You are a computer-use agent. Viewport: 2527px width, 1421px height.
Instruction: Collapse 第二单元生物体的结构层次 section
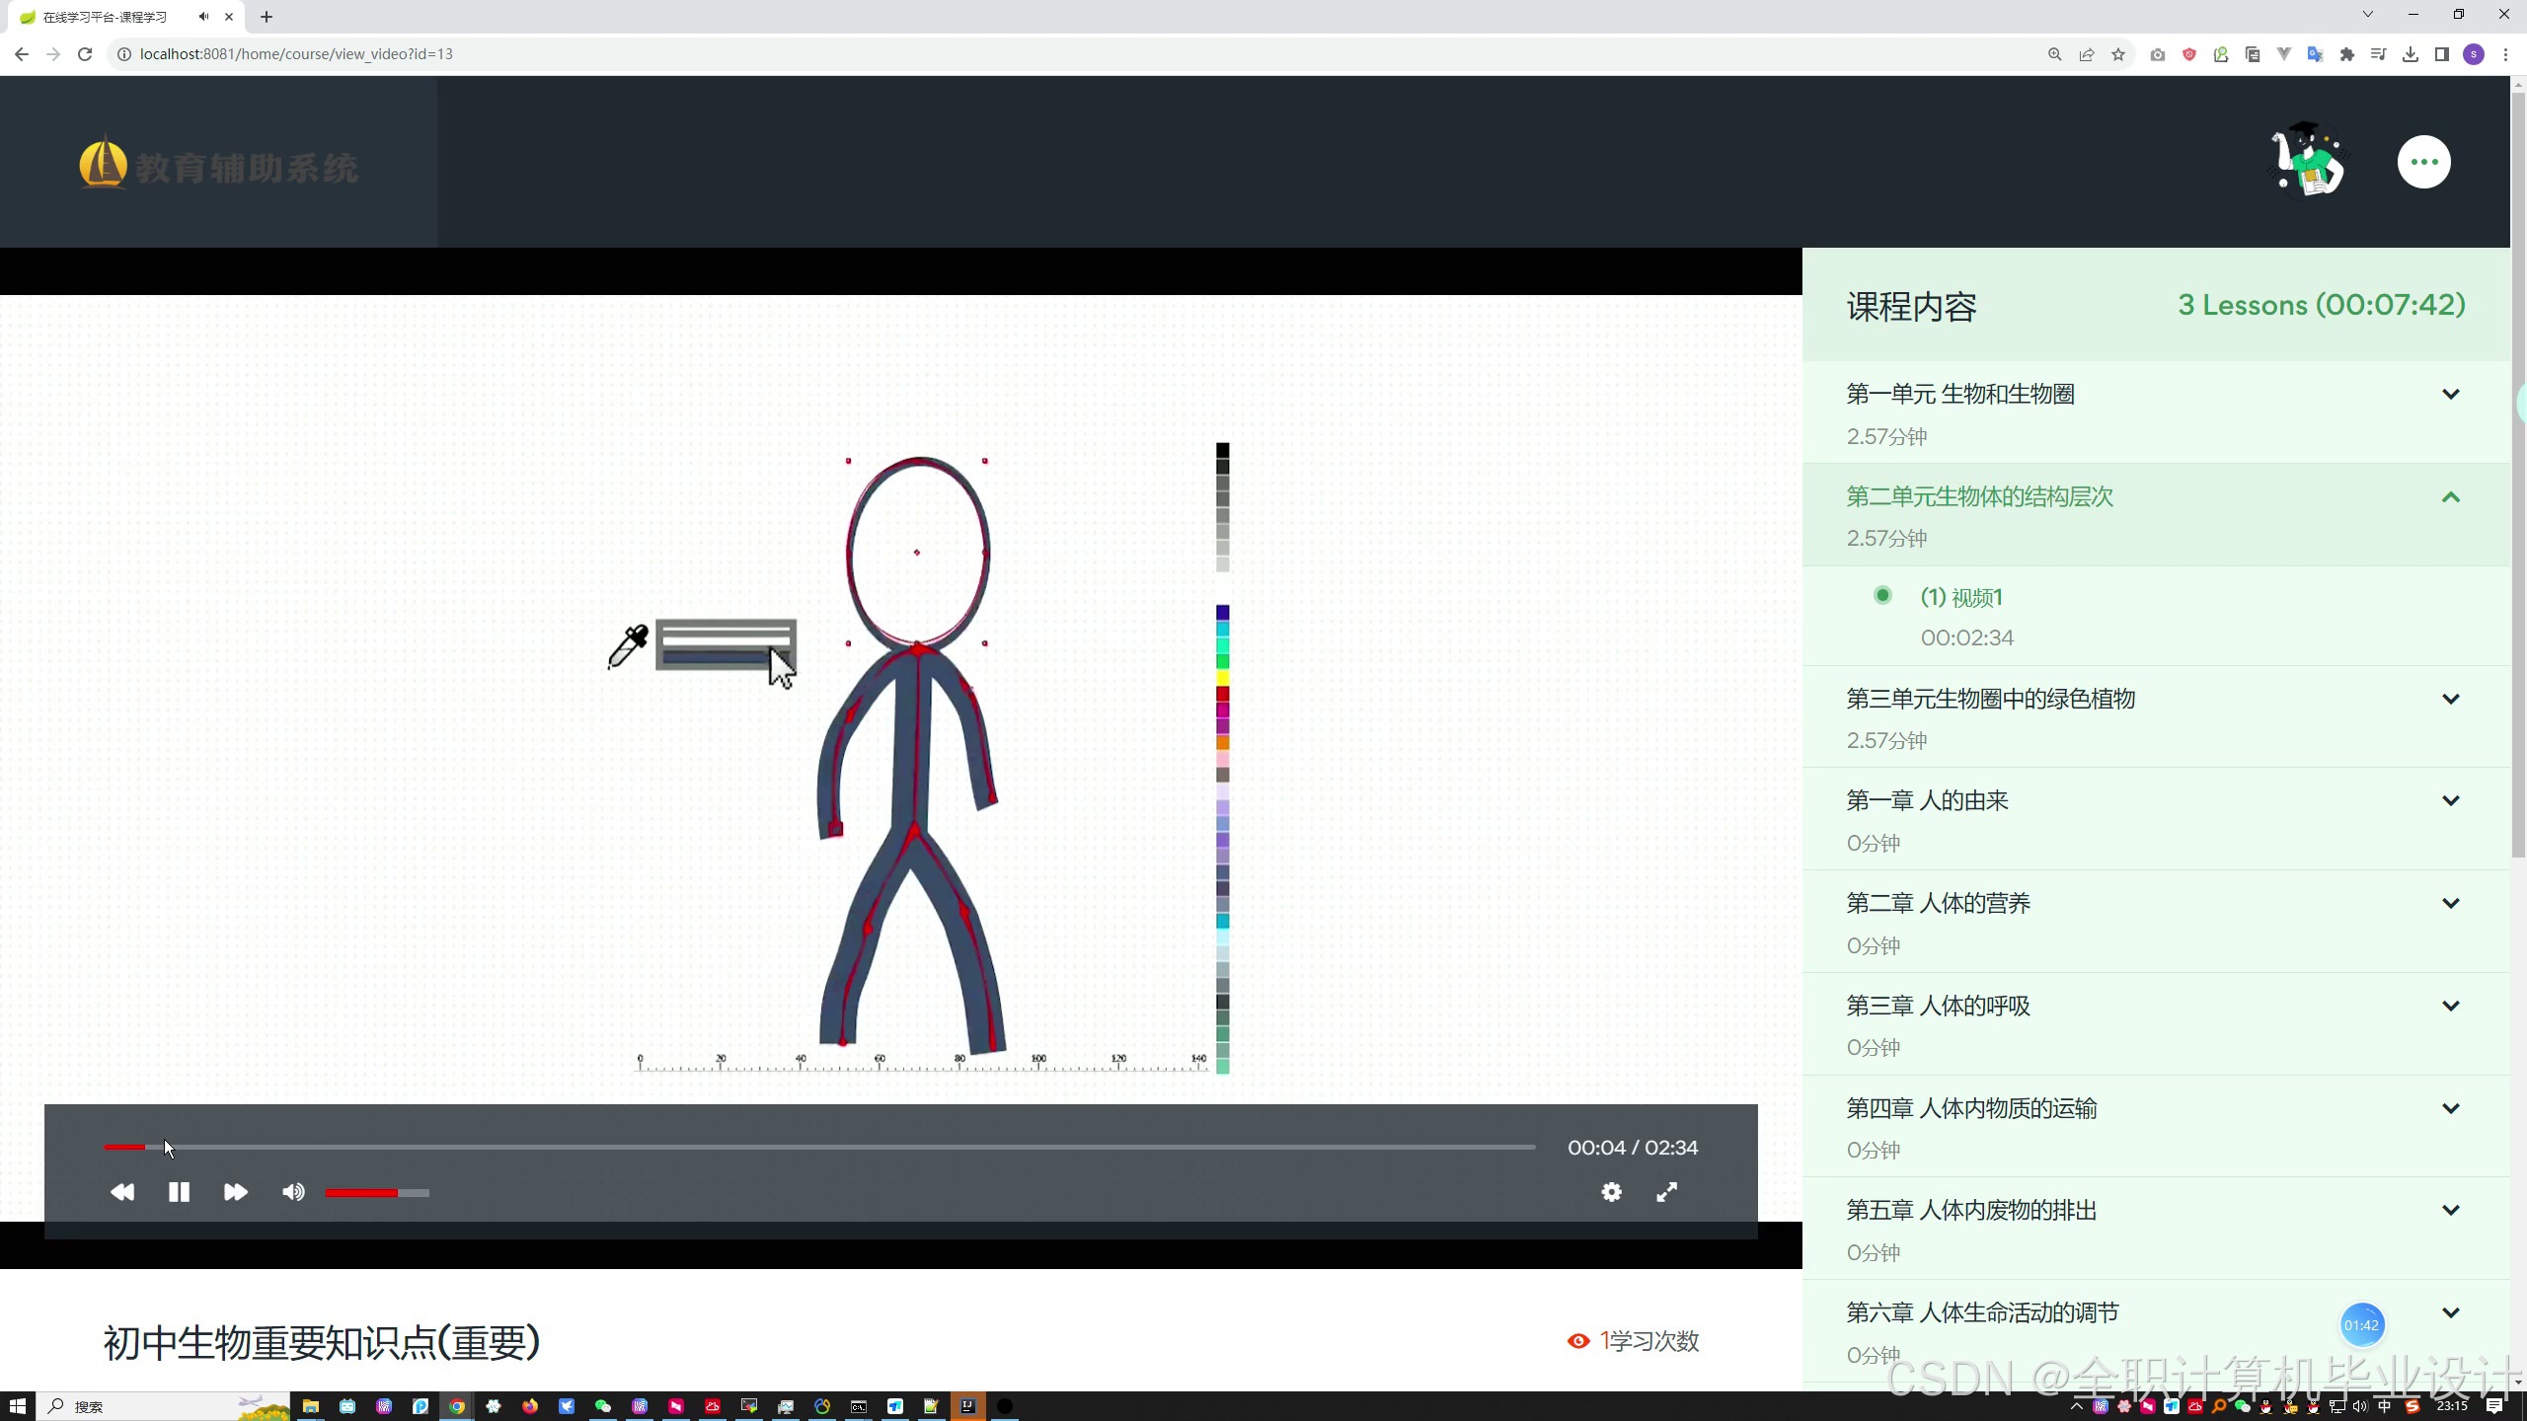[2450, 497]
